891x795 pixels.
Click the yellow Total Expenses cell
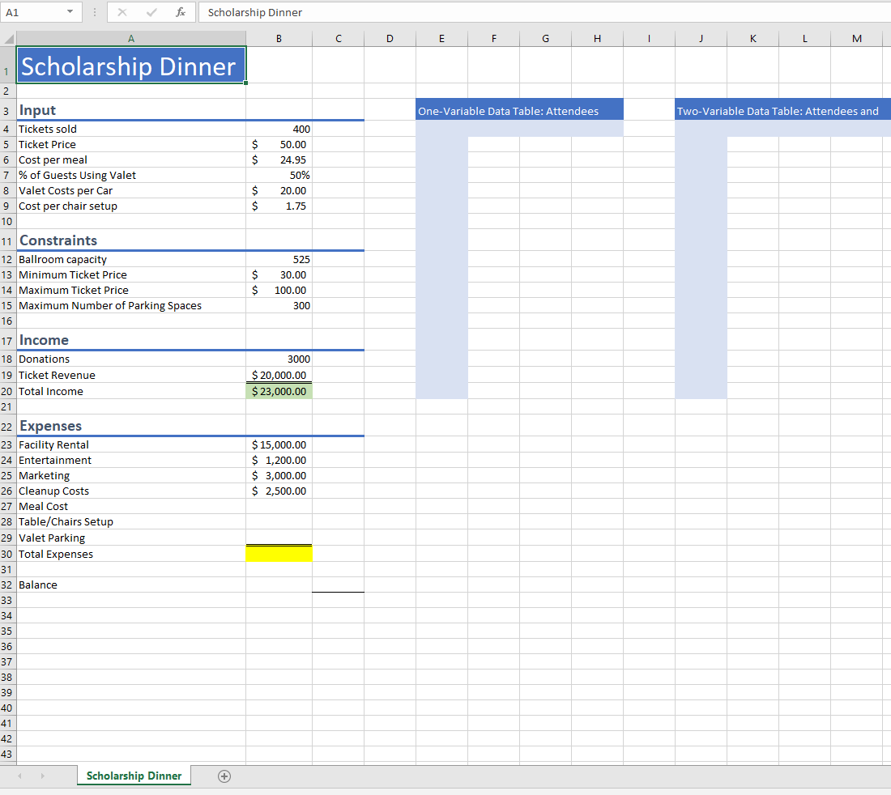(x=279, y=554)
